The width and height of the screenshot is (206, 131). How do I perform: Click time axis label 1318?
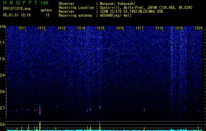pyautogui.click(x=159, y=28)
